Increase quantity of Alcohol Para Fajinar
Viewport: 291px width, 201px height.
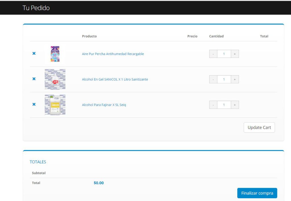tap(235, 105)
